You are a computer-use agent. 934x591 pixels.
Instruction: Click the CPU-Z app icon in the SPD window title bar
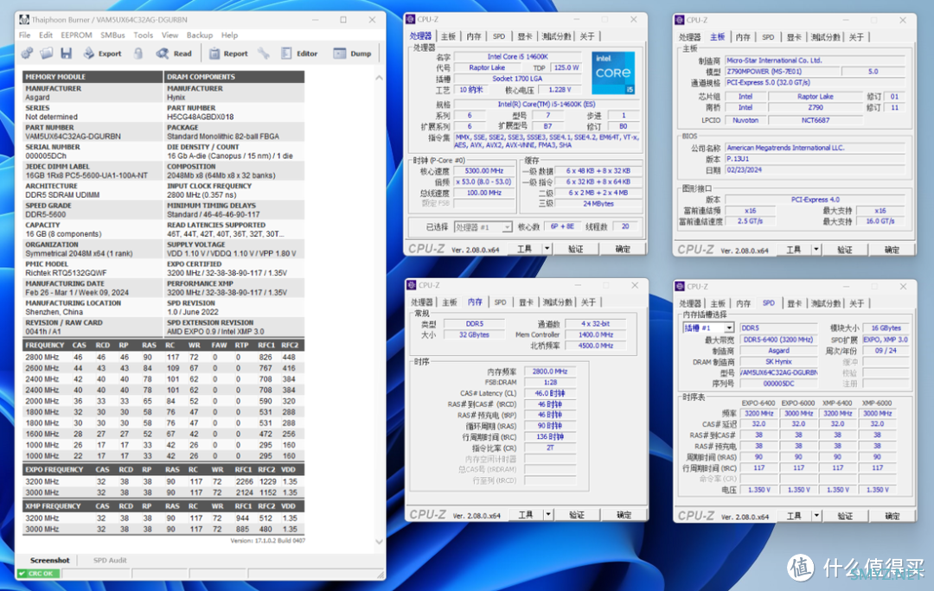pos(681,286)
